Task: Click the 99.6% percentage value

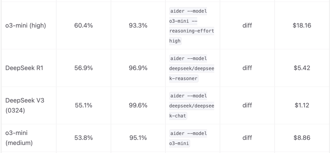Action: pyautogui.click(x=138, y=105)
